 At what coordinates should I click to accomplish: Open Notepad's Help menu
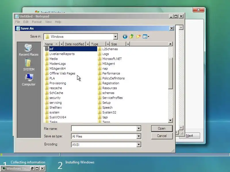58,22
